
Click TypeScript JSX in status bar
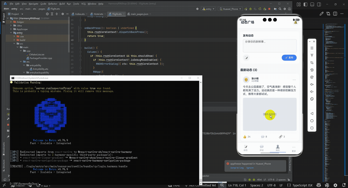coord(302,185)
